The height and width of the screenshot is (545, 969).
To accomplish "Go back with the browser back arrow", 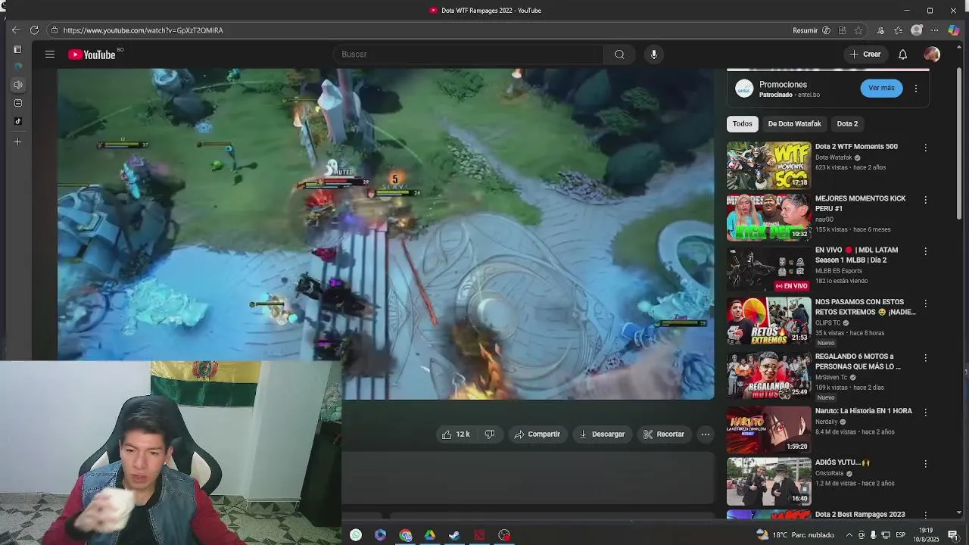I will 16,30.
